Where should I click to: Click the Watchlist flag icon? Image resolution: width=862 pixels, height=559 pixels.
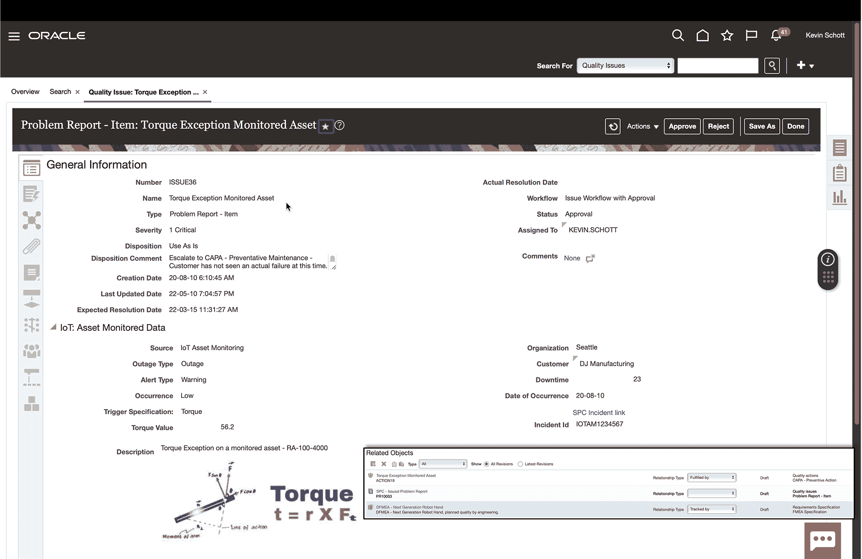point(751,36)
